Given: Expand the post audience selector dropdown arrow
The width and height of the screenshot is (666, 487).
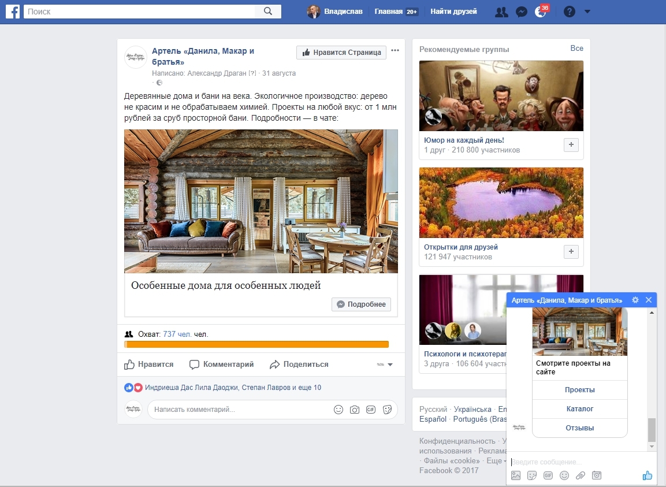Looking at the screenshot, I should pyautogui.click(x=390, y=365).
